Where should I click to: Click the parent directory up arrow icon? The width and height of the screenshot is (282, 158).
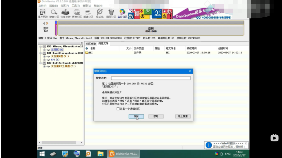(x=87, y=48)
